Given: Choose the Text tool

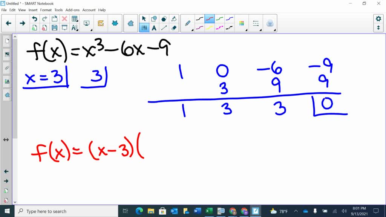Looking at the screenshot, I should pos(154,28).
